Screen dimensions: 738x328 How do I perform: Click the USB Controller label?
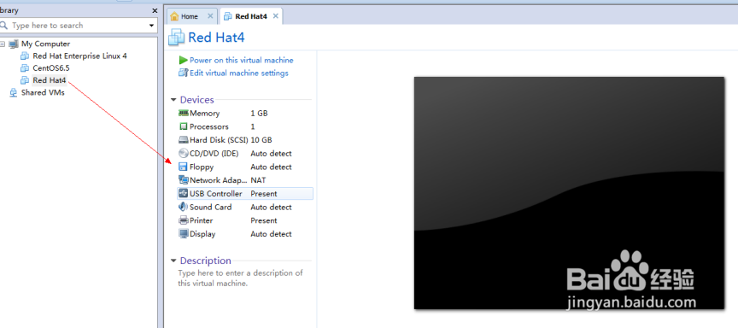tap(216, 193)
